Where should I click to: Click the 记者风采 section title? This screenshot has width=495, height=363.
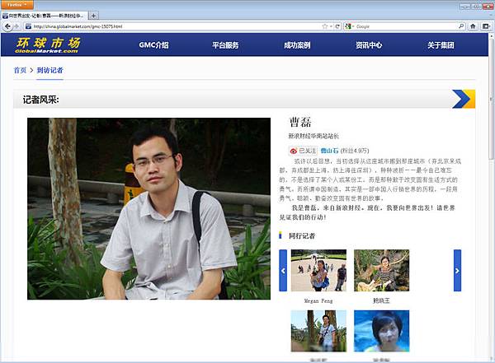(x=40, y=100)
